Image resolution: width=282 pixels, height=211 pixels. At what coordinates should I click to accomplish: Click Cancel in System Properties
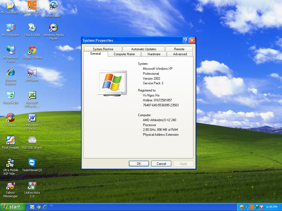(x=161, y=164)
